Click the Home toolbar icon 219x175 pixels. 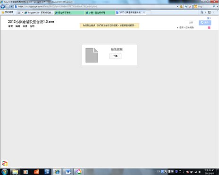tap(202, 12)
